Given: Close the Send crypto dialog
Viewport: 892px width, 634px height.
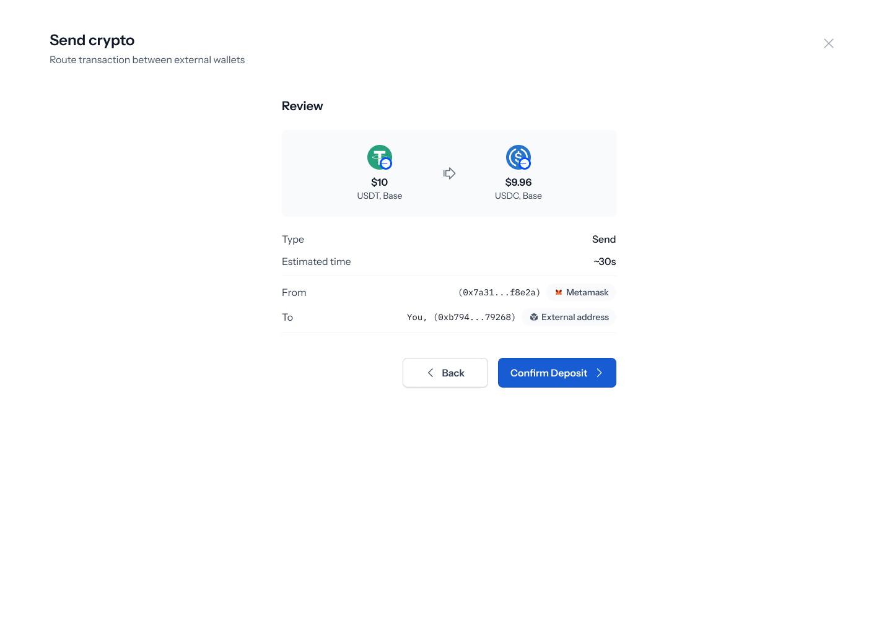Looking at the screenshot, I should click(828, 43).
